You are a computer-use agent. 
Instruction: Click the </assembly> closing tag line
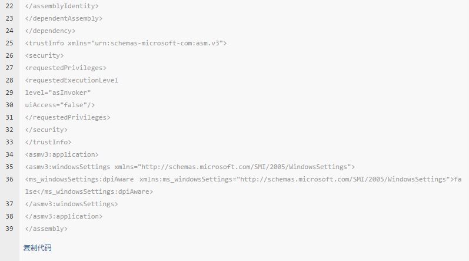pos(46,229)
